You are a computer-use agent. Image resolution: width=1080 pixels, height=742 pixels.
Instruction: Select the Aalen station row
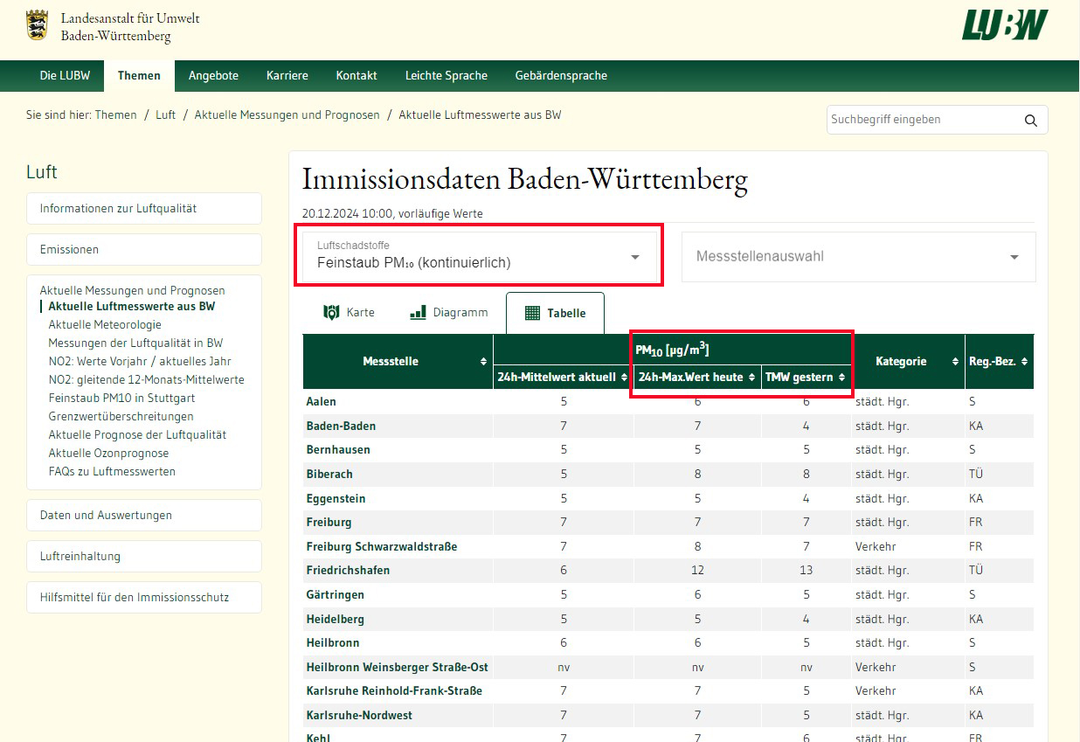[668, 401]
